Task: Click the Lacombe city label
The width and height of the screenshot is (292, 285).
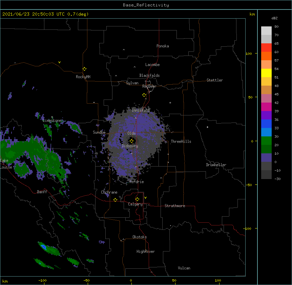Action: click(x=152, y=65)
